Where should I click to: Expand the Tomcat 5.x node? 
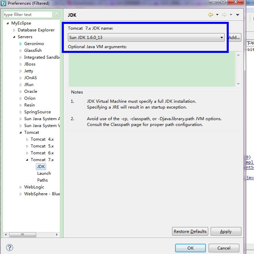[27, 146]
